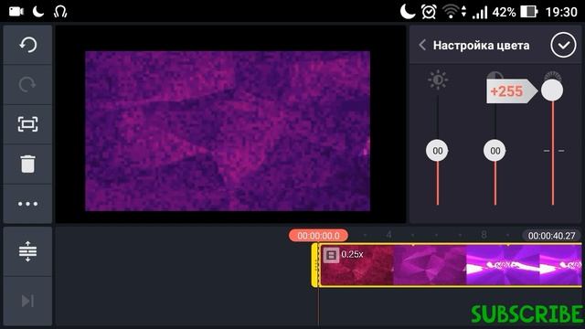Select the 0.25x speed video clip
This screenshot has width=585, height=329.
451,265
